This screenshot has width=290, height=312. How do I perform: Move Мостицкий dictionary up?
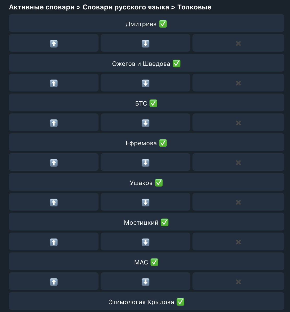(x=53, y=242)
